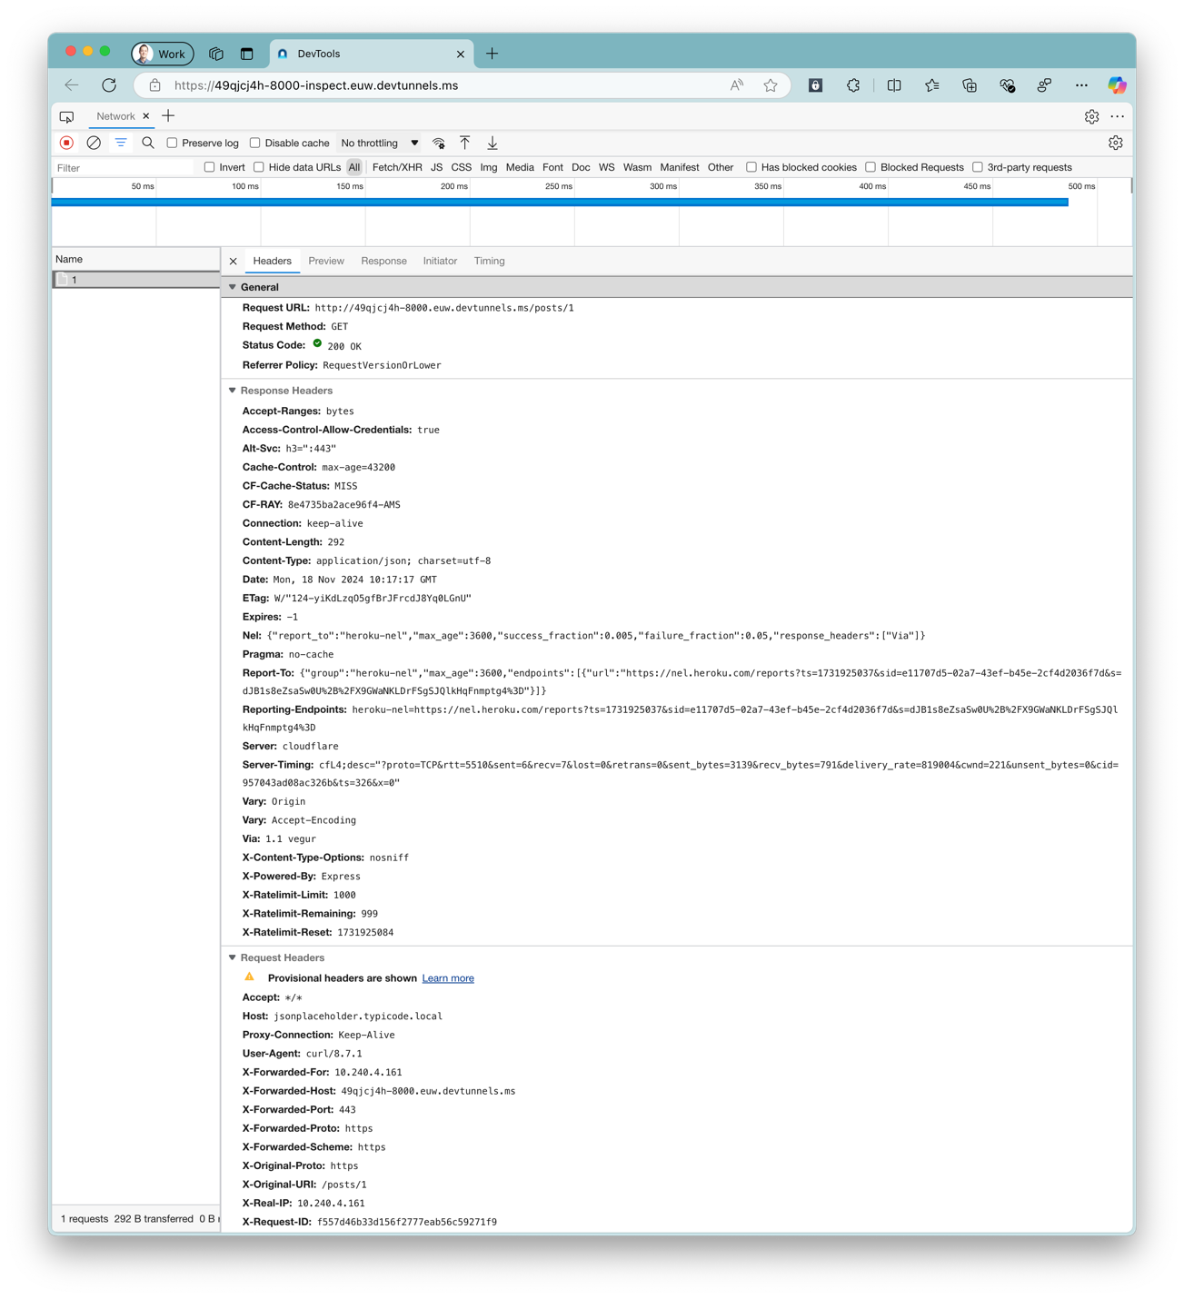Collapse the Request Headers section

233,957
